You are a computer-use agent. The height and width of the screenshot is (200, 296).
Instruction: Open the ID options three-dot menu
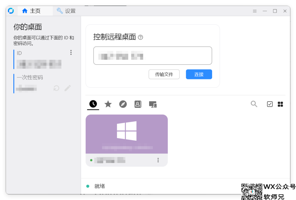pos(71,53)
